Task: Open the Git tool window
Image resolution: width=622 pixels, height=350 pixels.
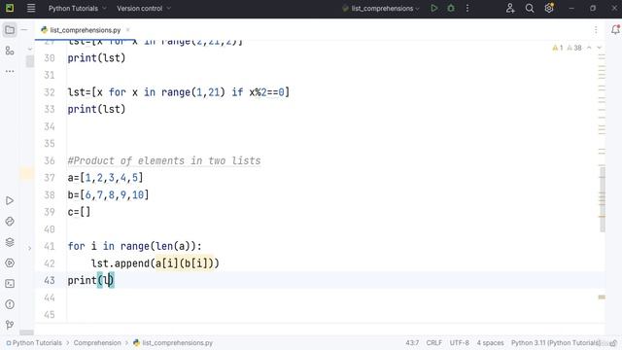Action: (x=10, y=325)
